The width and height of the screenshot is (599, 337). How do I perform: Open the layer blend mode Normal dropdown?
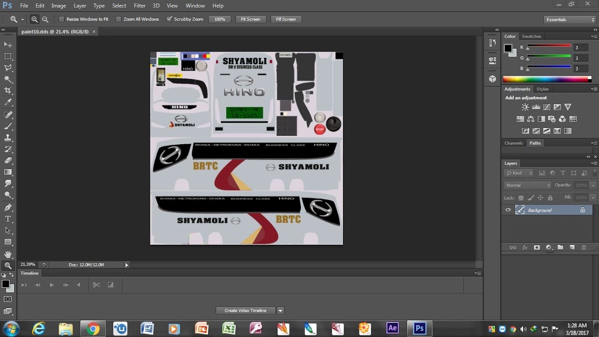(x=528, y=185)
